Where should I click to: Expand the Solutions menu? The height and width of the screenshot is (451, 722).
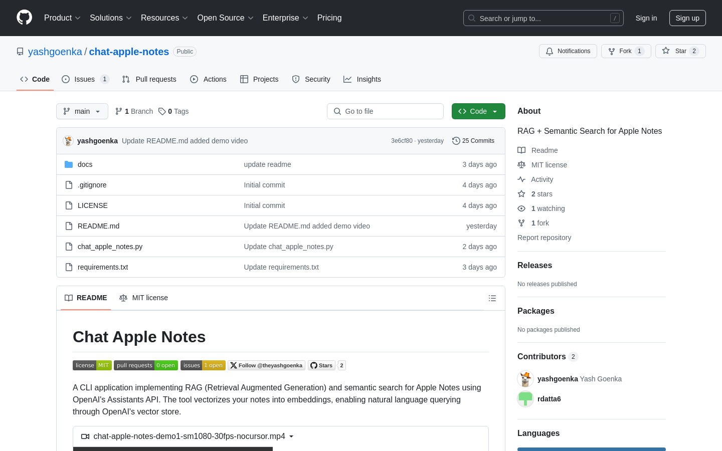click(111, 18)
